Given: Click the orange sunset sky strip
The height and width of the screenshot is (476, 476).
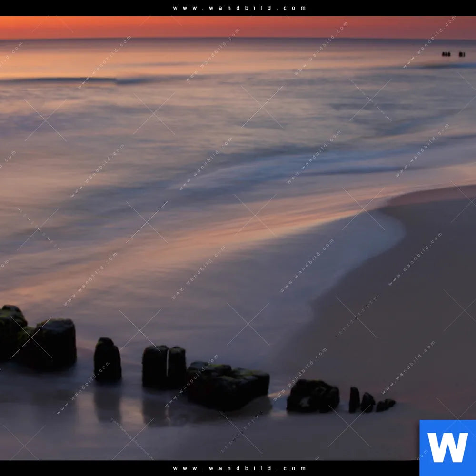Looking at the screenshot, I should (x=238, y=28).
